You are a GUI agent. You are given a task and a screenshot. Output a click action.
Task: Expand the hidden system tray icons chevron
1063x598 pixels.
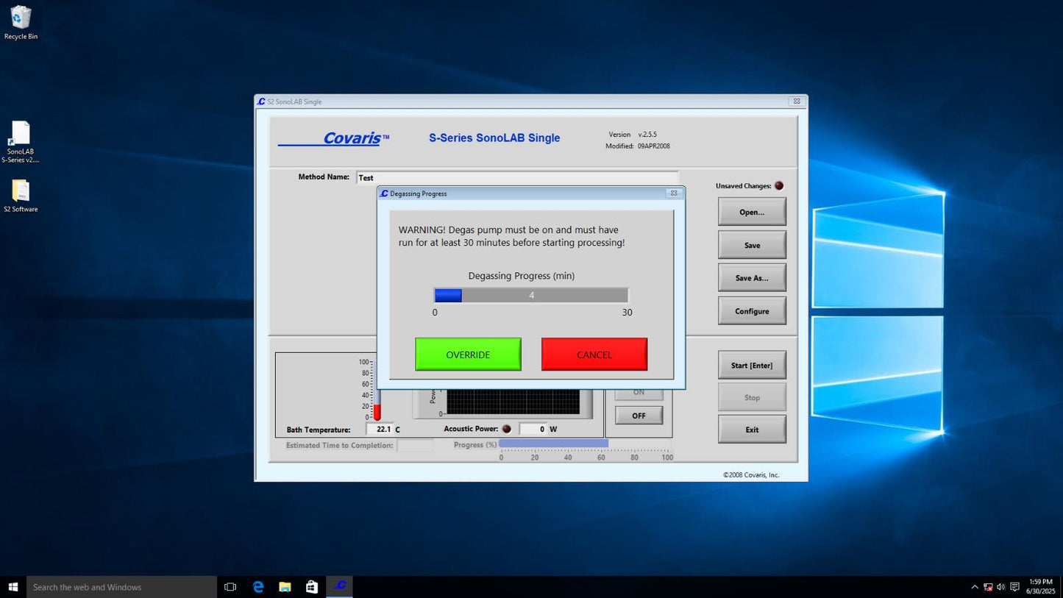click(975, 587)
